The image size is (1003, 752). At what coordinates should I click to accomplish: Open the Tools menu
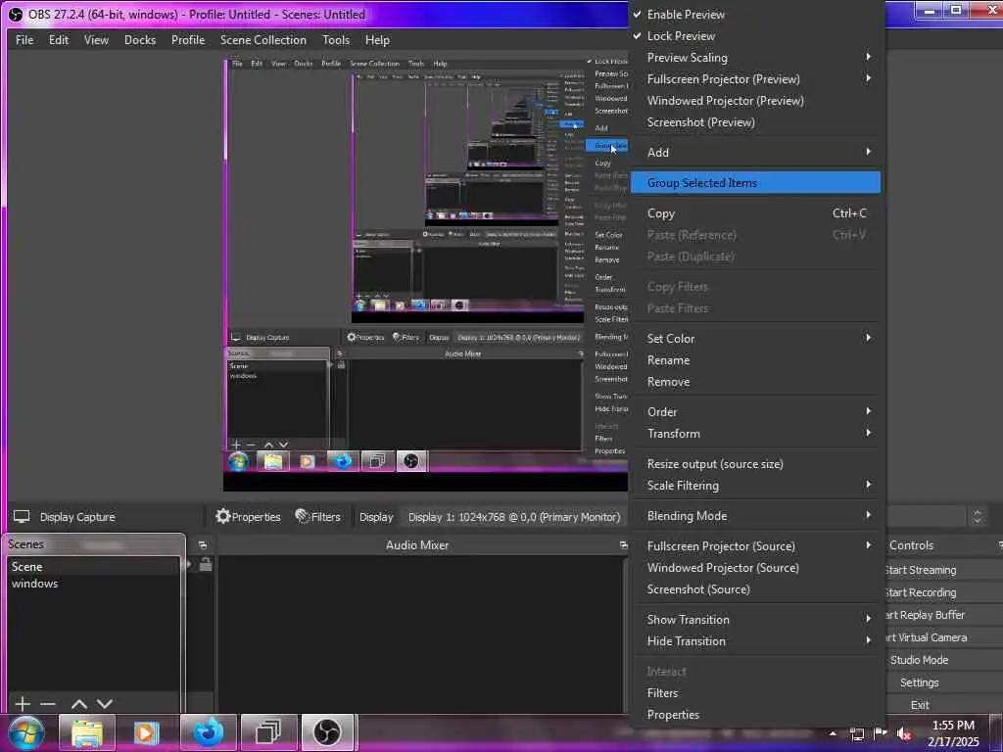(x=336, y=39)
